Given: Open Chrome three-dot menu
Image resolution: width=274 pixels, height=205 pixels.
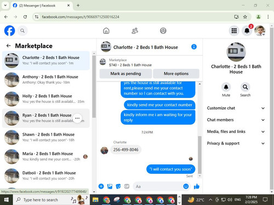Looking at the screenshot, I should point(268,17).
